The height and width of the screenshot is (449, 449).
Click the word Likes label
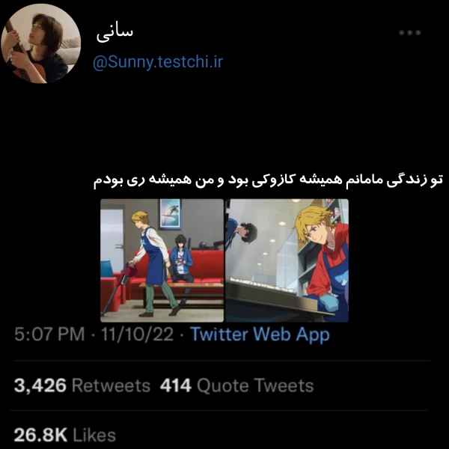coord(94,436)
